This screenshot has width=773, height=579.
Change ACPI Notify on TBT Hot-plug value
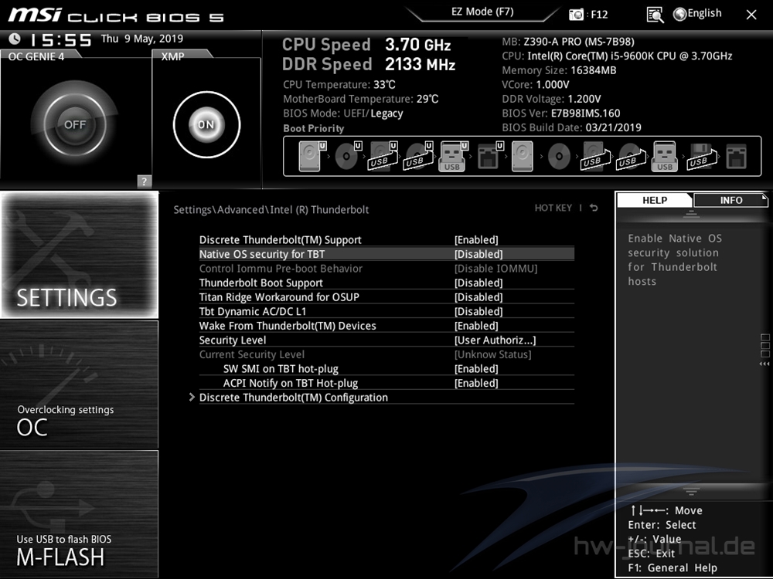(476, 383)
